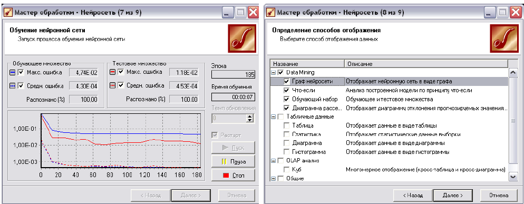The width and height of the screenshot is (524, 204).
Task: Collapse the Табличные данные tree node
Action: (x=274, y=116)
